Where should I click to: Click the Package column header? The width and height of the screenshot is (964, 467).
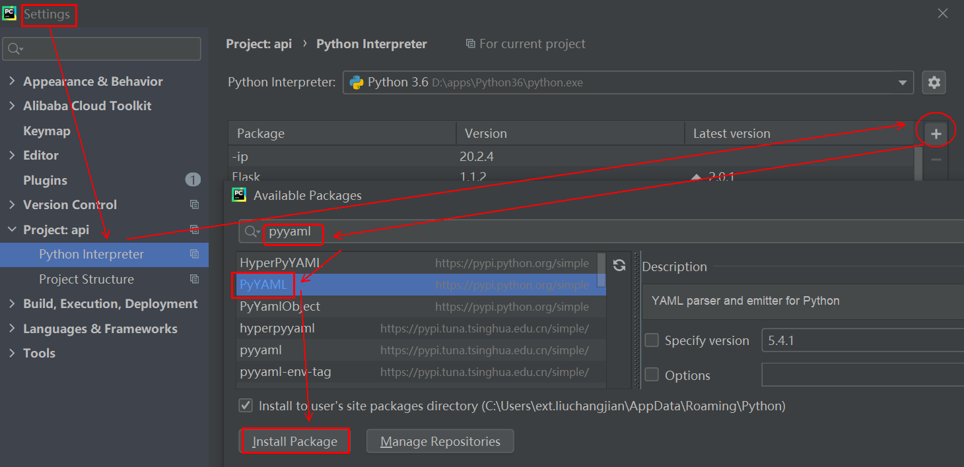pos(342,133)
